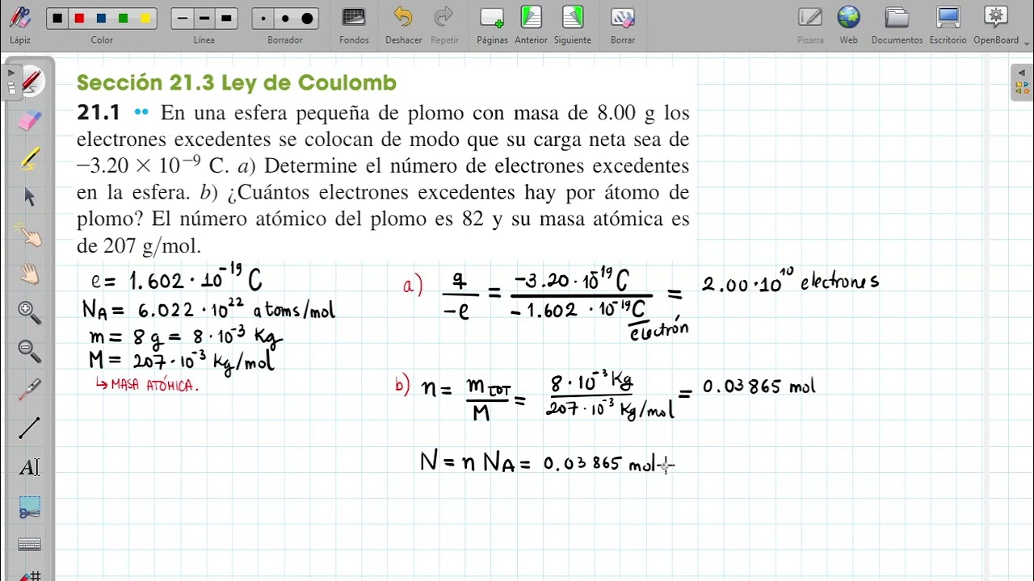Select the Eraser tool in left palette

[x=30, y=120]
